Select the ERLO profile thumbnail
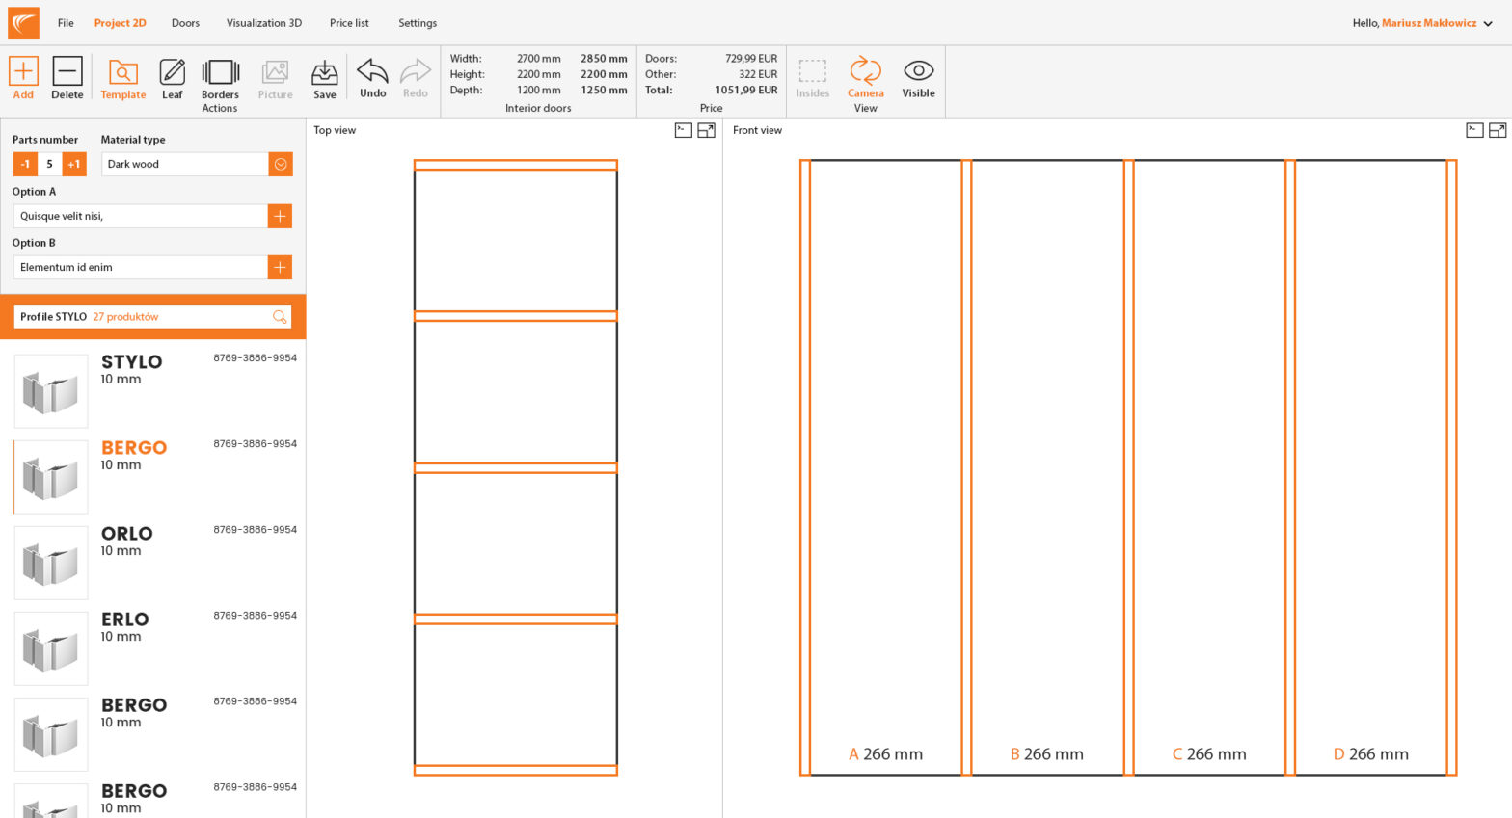 tap(51, 648)
